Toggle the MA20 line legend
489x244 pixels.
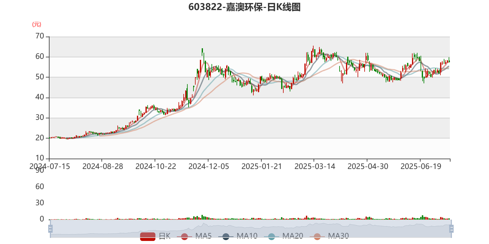click(x=284, y=236)
